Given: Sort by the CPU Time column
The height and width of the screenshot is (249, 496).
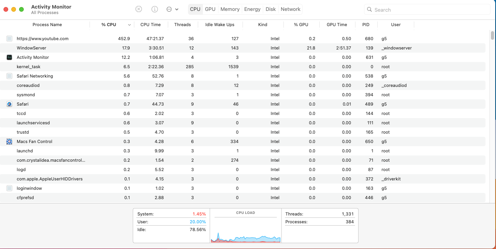Looking at the screenshot, I should coord(150,25).
